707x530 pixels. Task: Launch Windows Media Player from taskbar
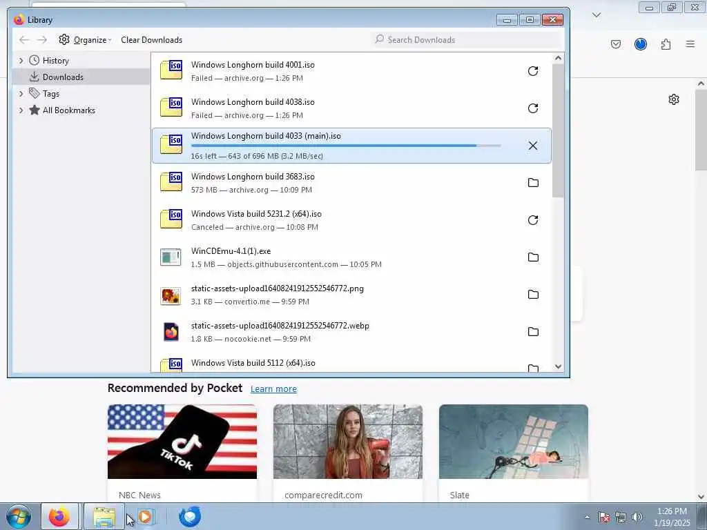coord(146,516)
